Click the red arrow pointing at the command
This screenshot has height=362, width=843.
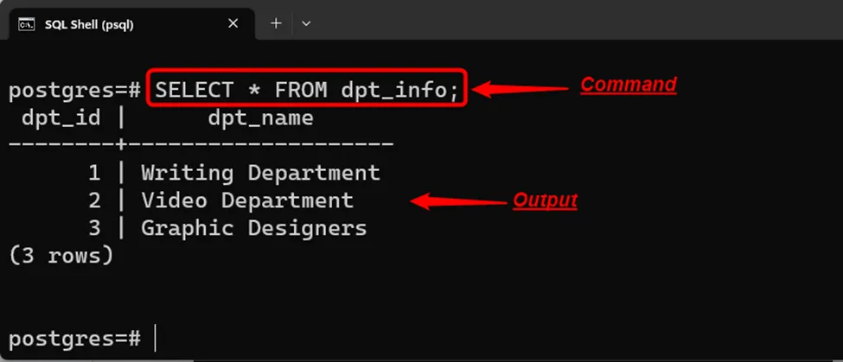click(518, 88)
